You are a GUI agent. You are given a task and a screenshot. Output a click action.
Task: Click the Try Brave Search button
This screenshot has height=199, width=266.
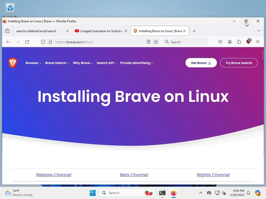tap(239, 63)
